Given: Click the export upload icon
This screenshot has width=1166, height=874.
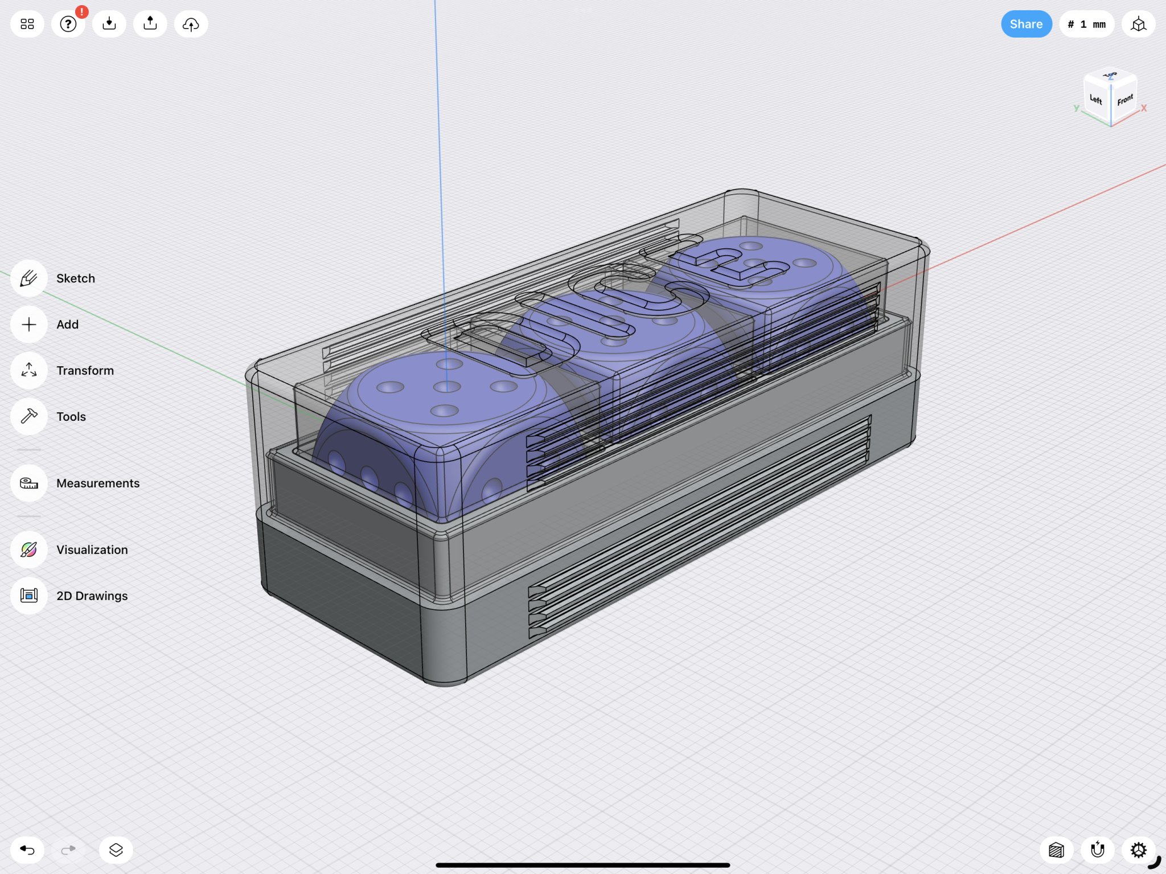Looking at the screenshot, I should [x=150, y=24].
